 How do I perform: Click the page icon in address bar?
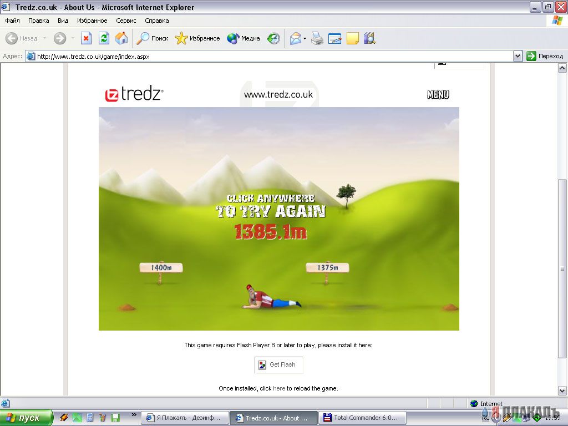pos(31,56)
